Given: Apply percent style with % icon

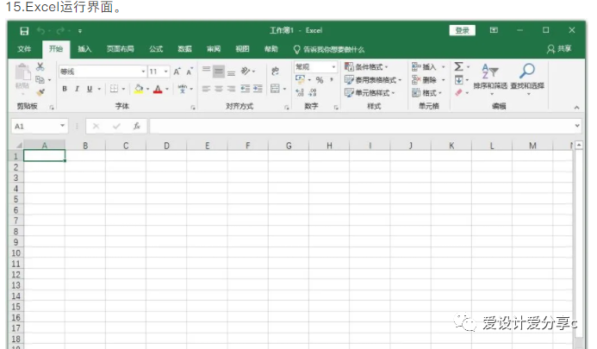Looking at the screenshot, I should (x=320, y=79).
